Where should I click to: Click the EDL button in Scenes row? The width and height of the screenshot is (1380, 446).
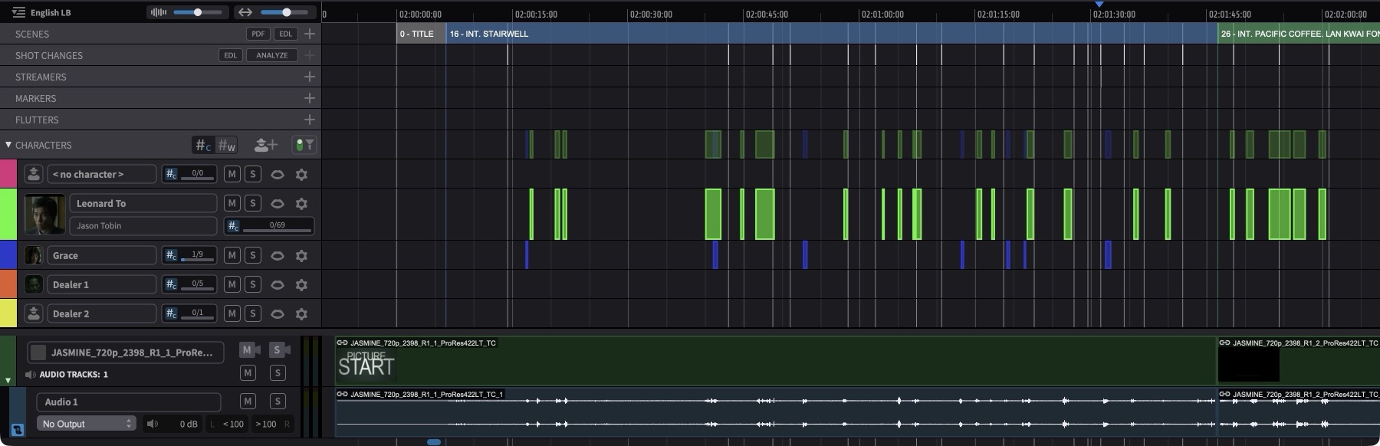pyautogui.click(x=285, y=34)
